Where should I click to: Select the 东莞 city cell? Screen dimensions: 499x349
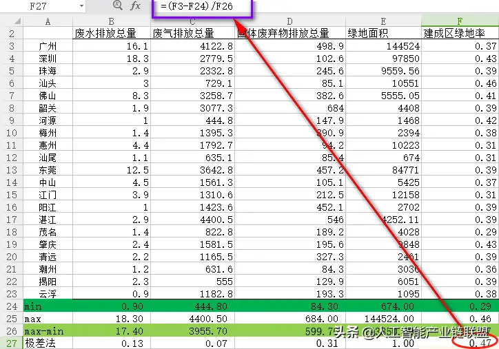click(48, 170)
